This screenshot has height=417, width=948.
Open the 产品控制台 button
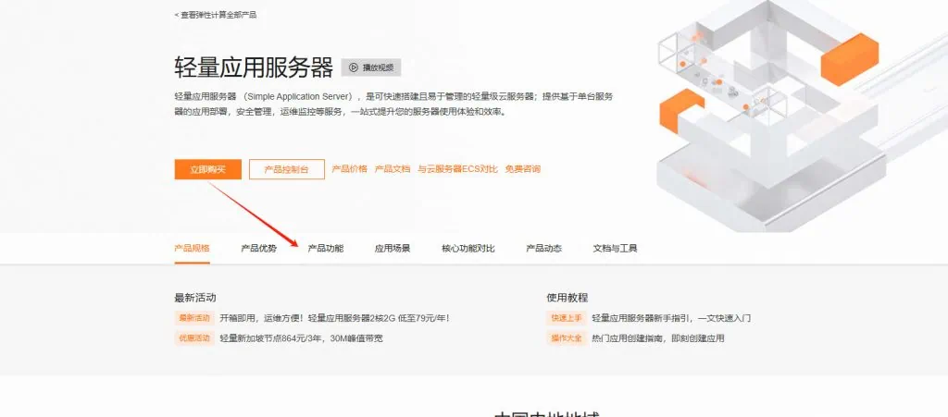(287, 169)
